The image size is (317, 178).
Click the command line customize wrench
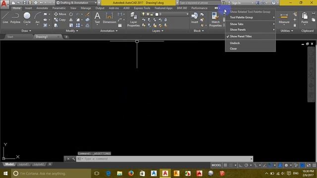click(x=73, y=159)
